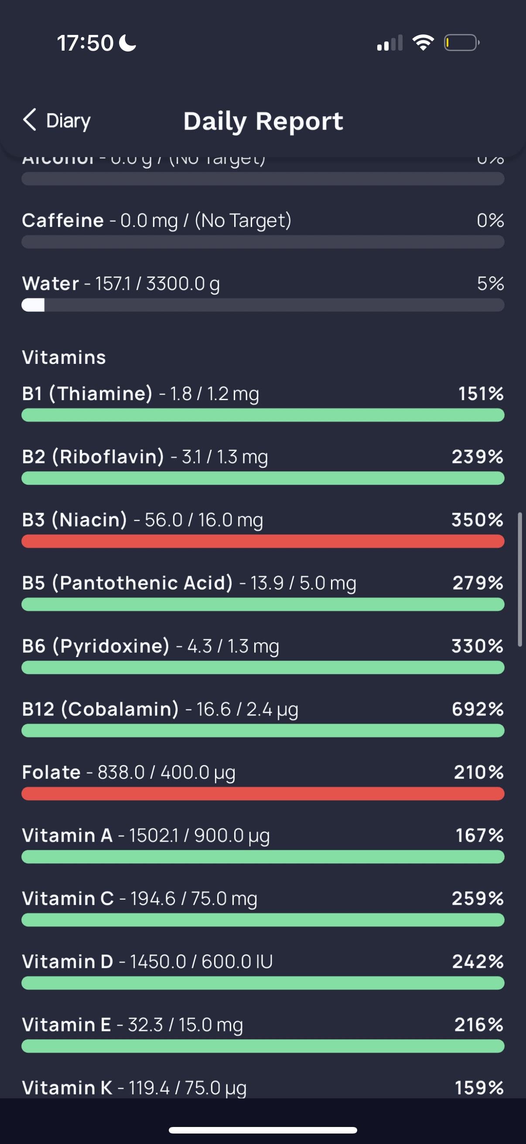Tap the red B3 Niacin bar

tap(263, 541)
